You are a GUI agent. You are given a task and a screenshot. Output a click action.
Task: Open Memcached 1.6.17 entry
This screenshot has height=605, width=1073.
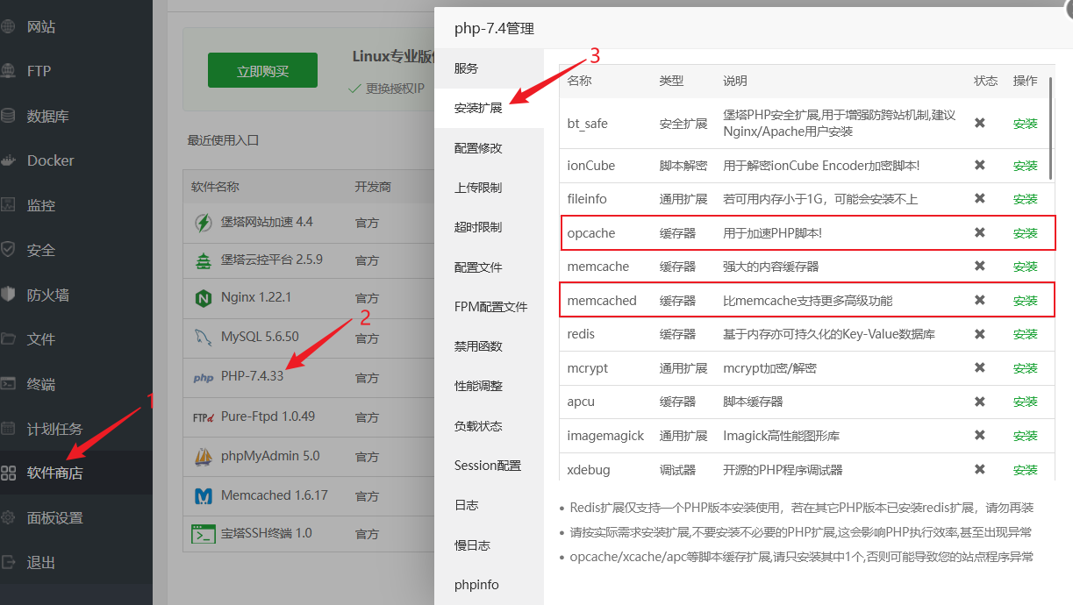coord(274,495)
